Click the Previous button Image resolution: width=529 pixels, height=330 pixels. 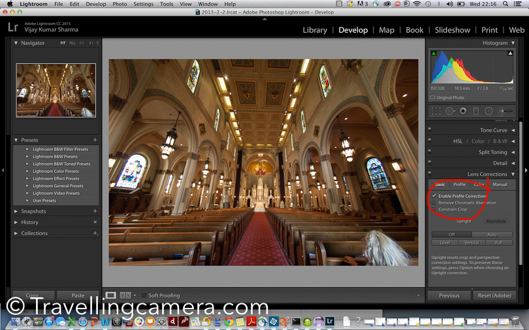pos(449,295)
